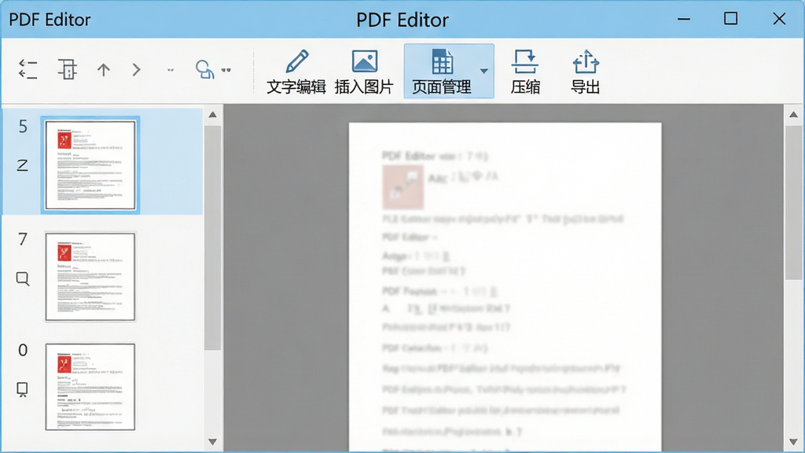805x453 pixels.
Task: Click thumbnail panel scroll up arrow
Action: tap(212, 115)
